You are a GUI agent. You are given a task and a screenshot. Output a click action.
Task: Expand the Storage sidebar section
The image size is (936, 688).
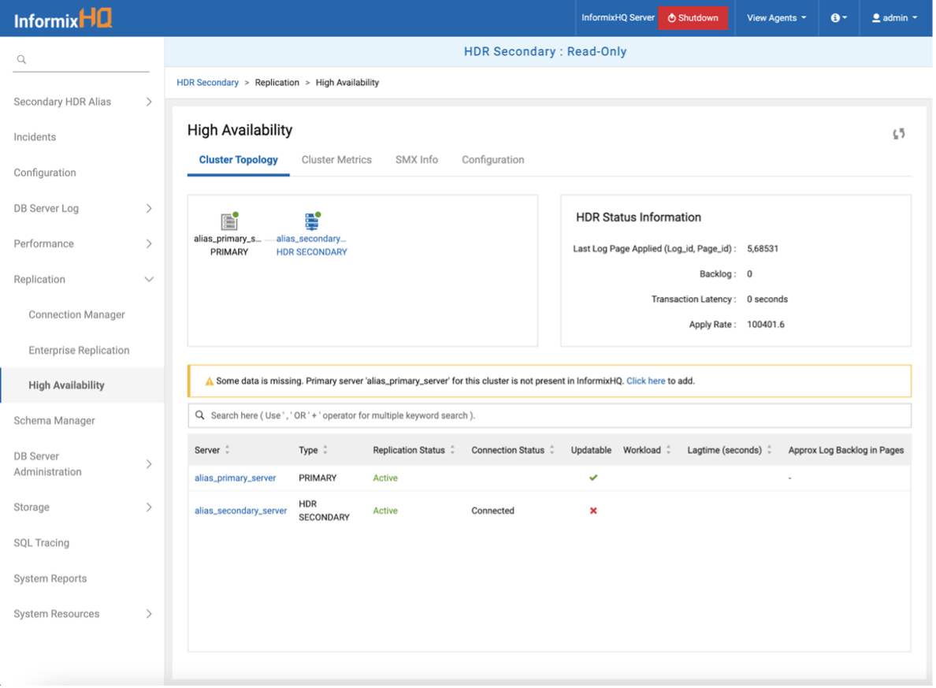150,507
